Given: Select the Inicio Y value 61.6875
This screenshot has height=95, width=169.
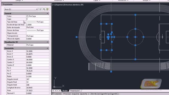Looking at the screenshot, I should (37, 54).
